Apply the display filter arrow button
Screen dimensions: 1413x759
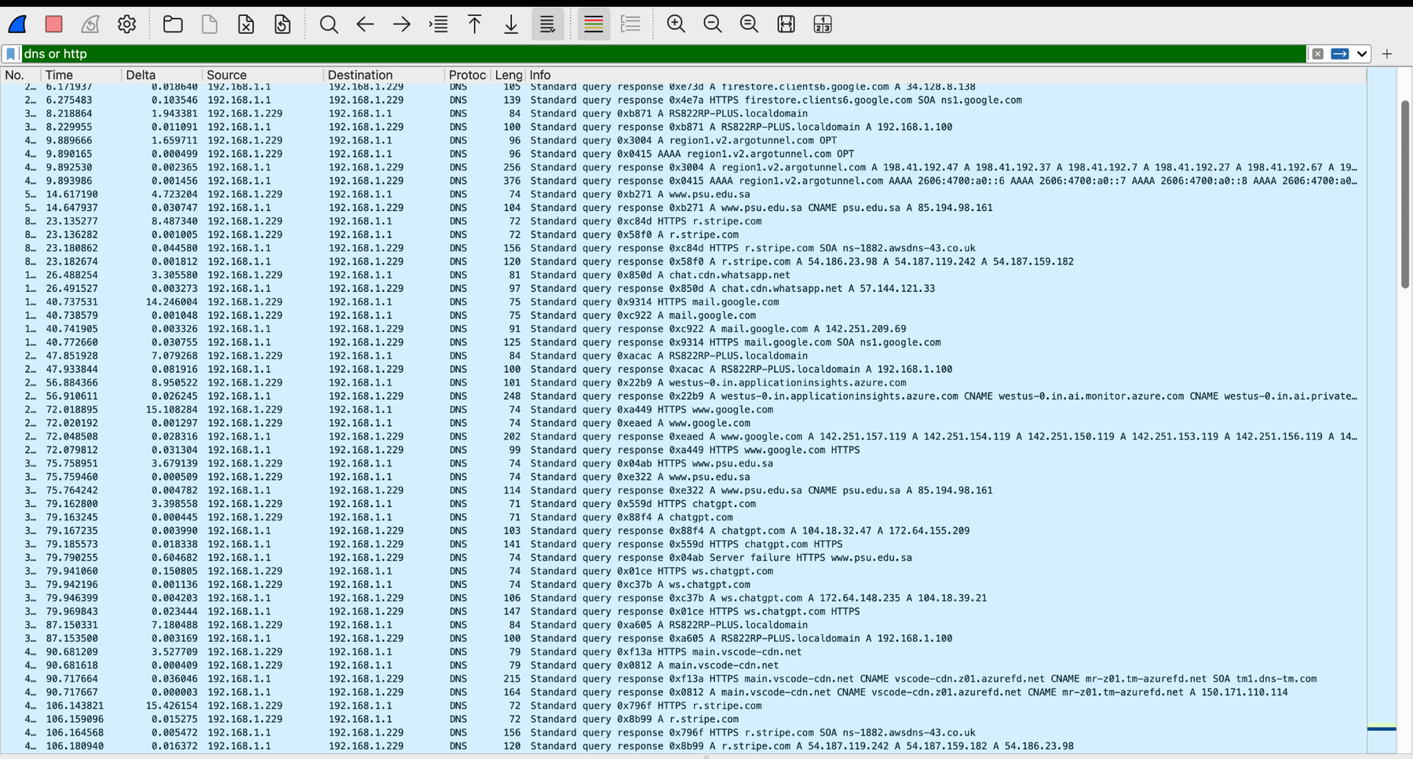coord(1340,53)
